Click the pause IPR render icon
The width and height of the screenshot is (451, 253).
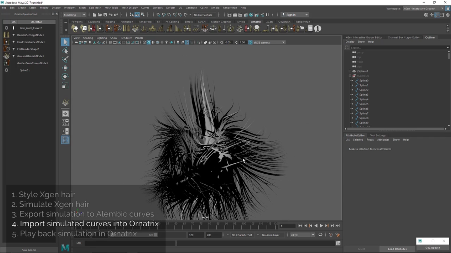click(267, 15)
